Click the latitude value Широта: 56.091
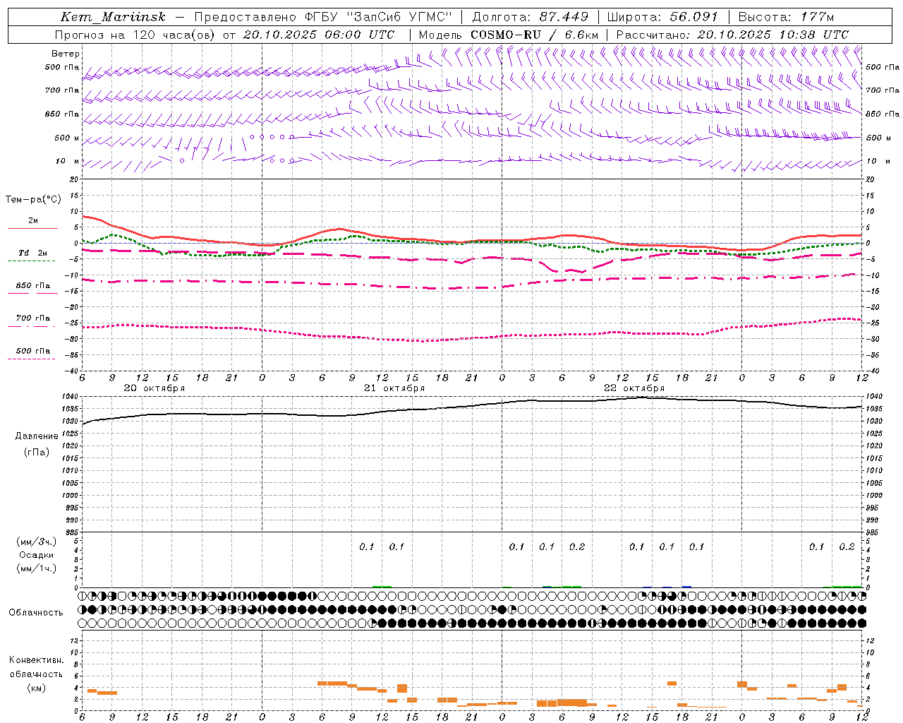 pos(662,17)
